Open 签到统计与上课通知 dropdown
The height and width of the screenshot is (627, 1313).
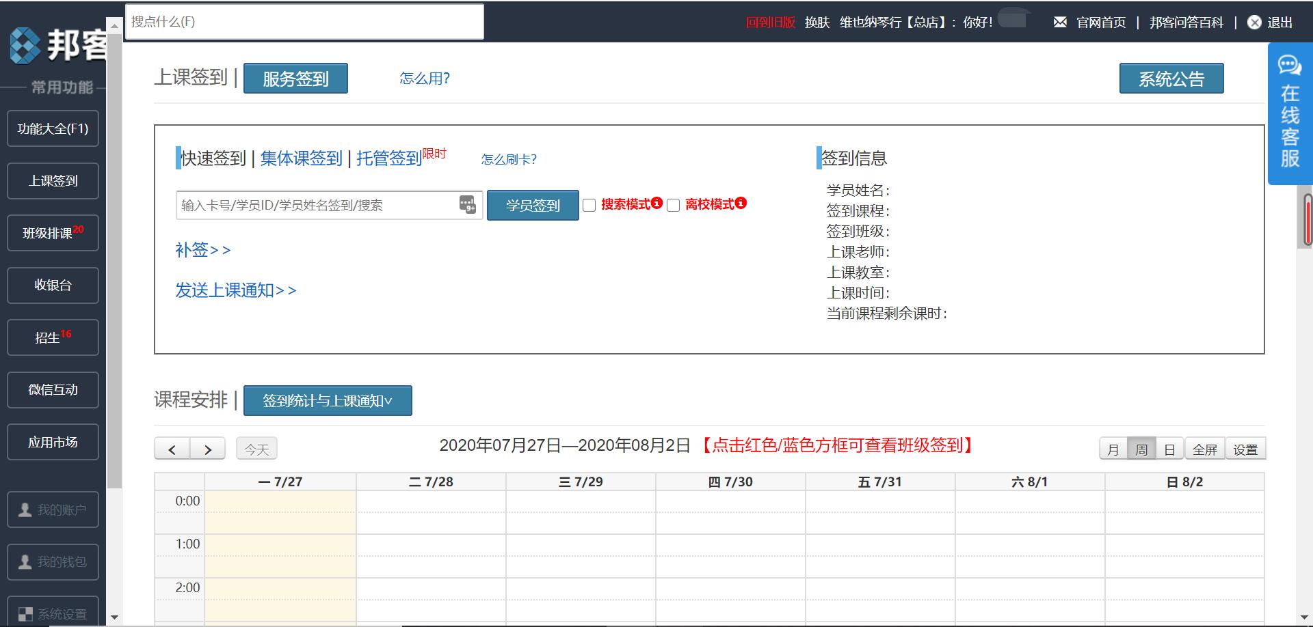point(327,401)
